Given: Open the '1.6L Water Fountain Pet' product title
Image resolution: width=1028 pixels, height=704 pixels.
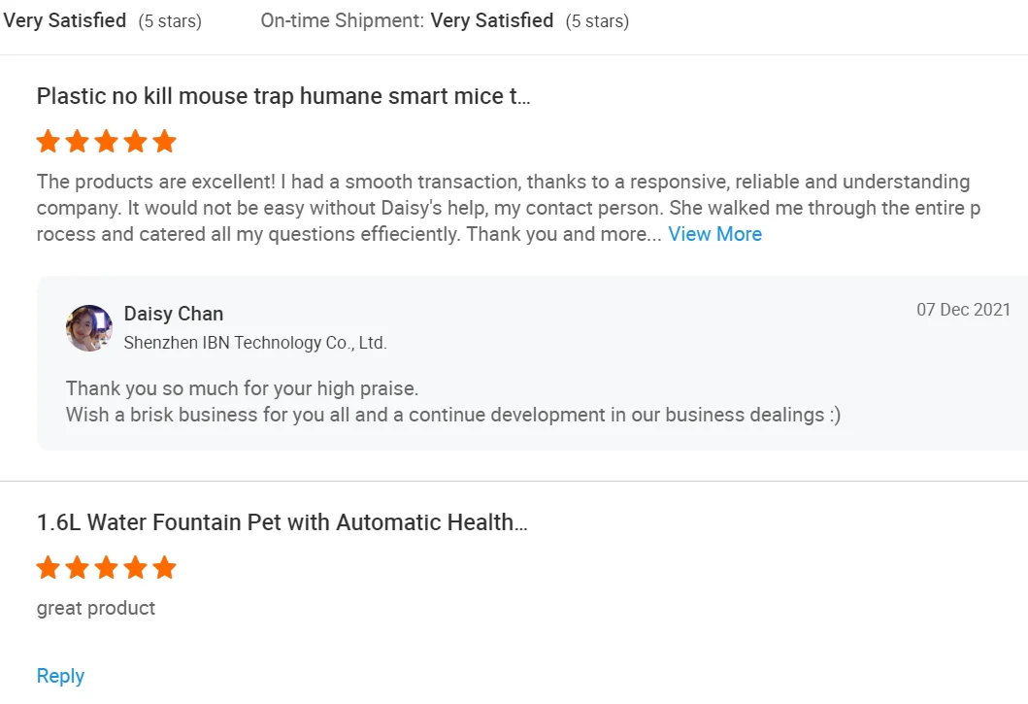Looking at the screenshot, I should 282,522.
